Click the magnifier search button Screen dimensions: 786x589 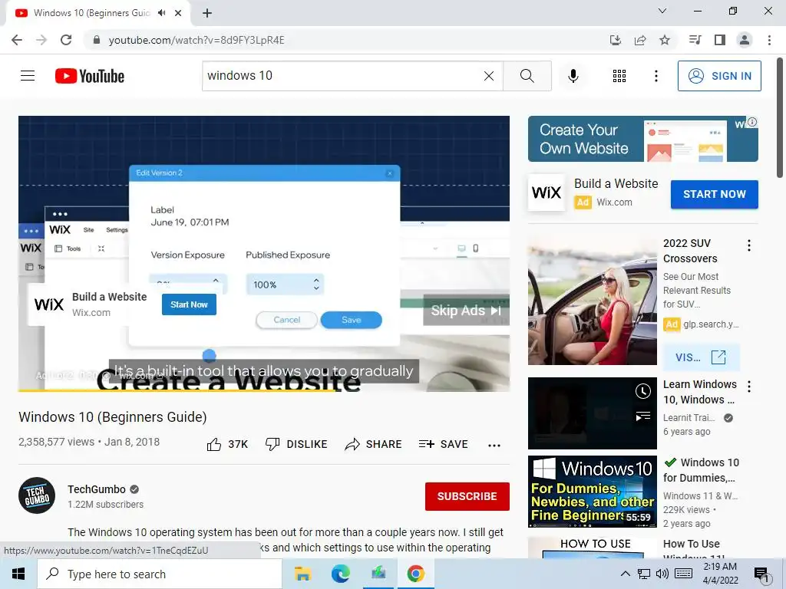coord(527,76)
